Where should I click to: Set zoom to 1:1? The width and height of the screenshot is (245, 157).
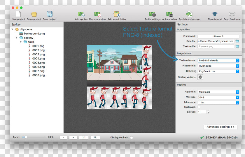(x=84, y=137)
